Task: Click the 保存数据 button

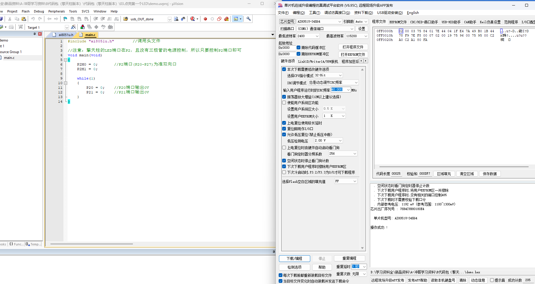Action: 490,174
